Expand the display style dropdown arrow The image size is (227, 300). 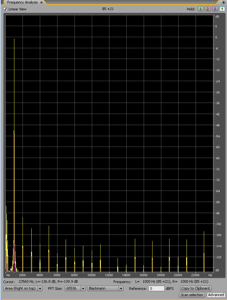coord(40,288)
